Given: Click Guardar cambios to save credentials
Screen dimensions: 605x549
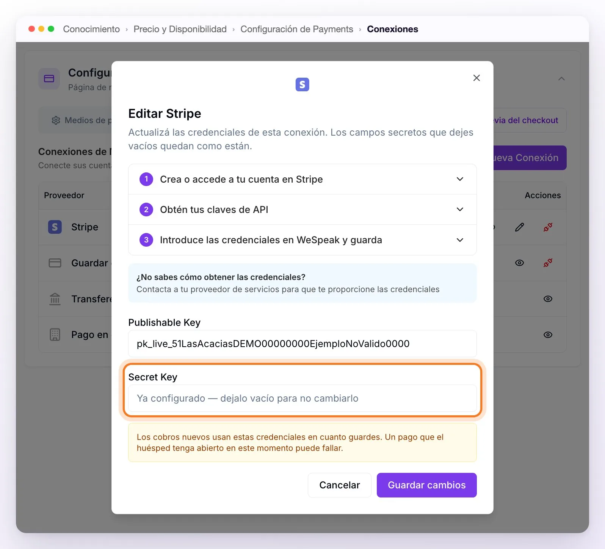Looking at the screenshot, I should pos(426,485).
